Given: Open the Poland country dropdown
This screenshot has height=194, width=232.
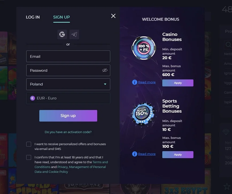Looking at the screenshot, I should click(68, 84).
